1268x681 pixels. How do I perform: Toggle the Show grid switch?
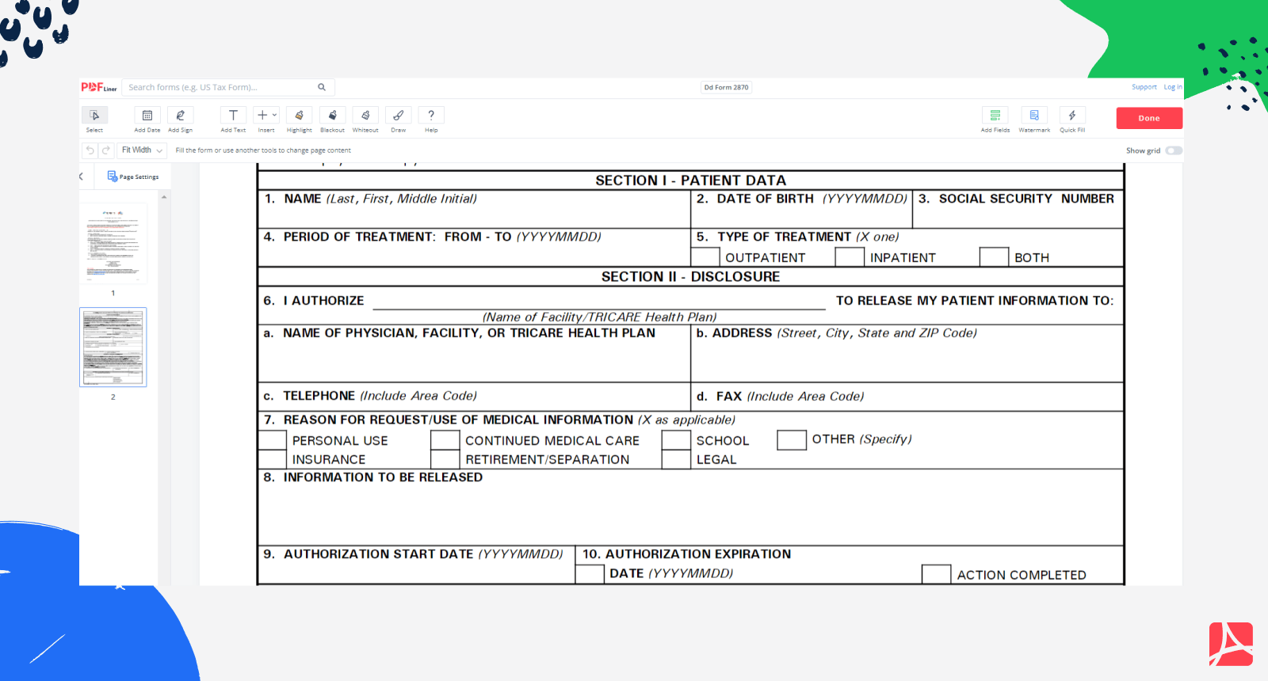point(1174,150)
